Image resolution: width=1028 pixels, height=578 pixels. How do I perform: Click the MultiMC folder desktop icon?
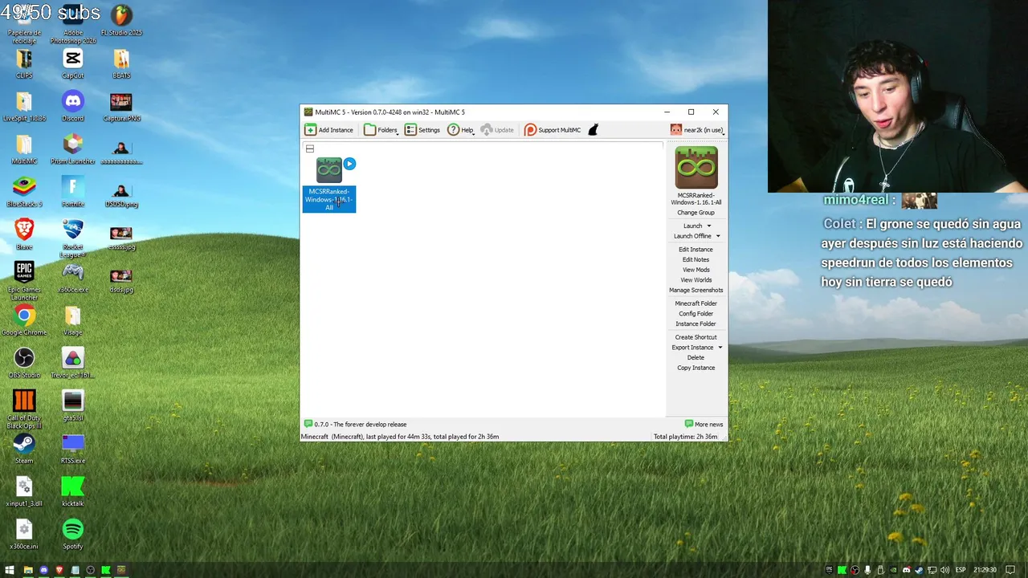(24, 149)
